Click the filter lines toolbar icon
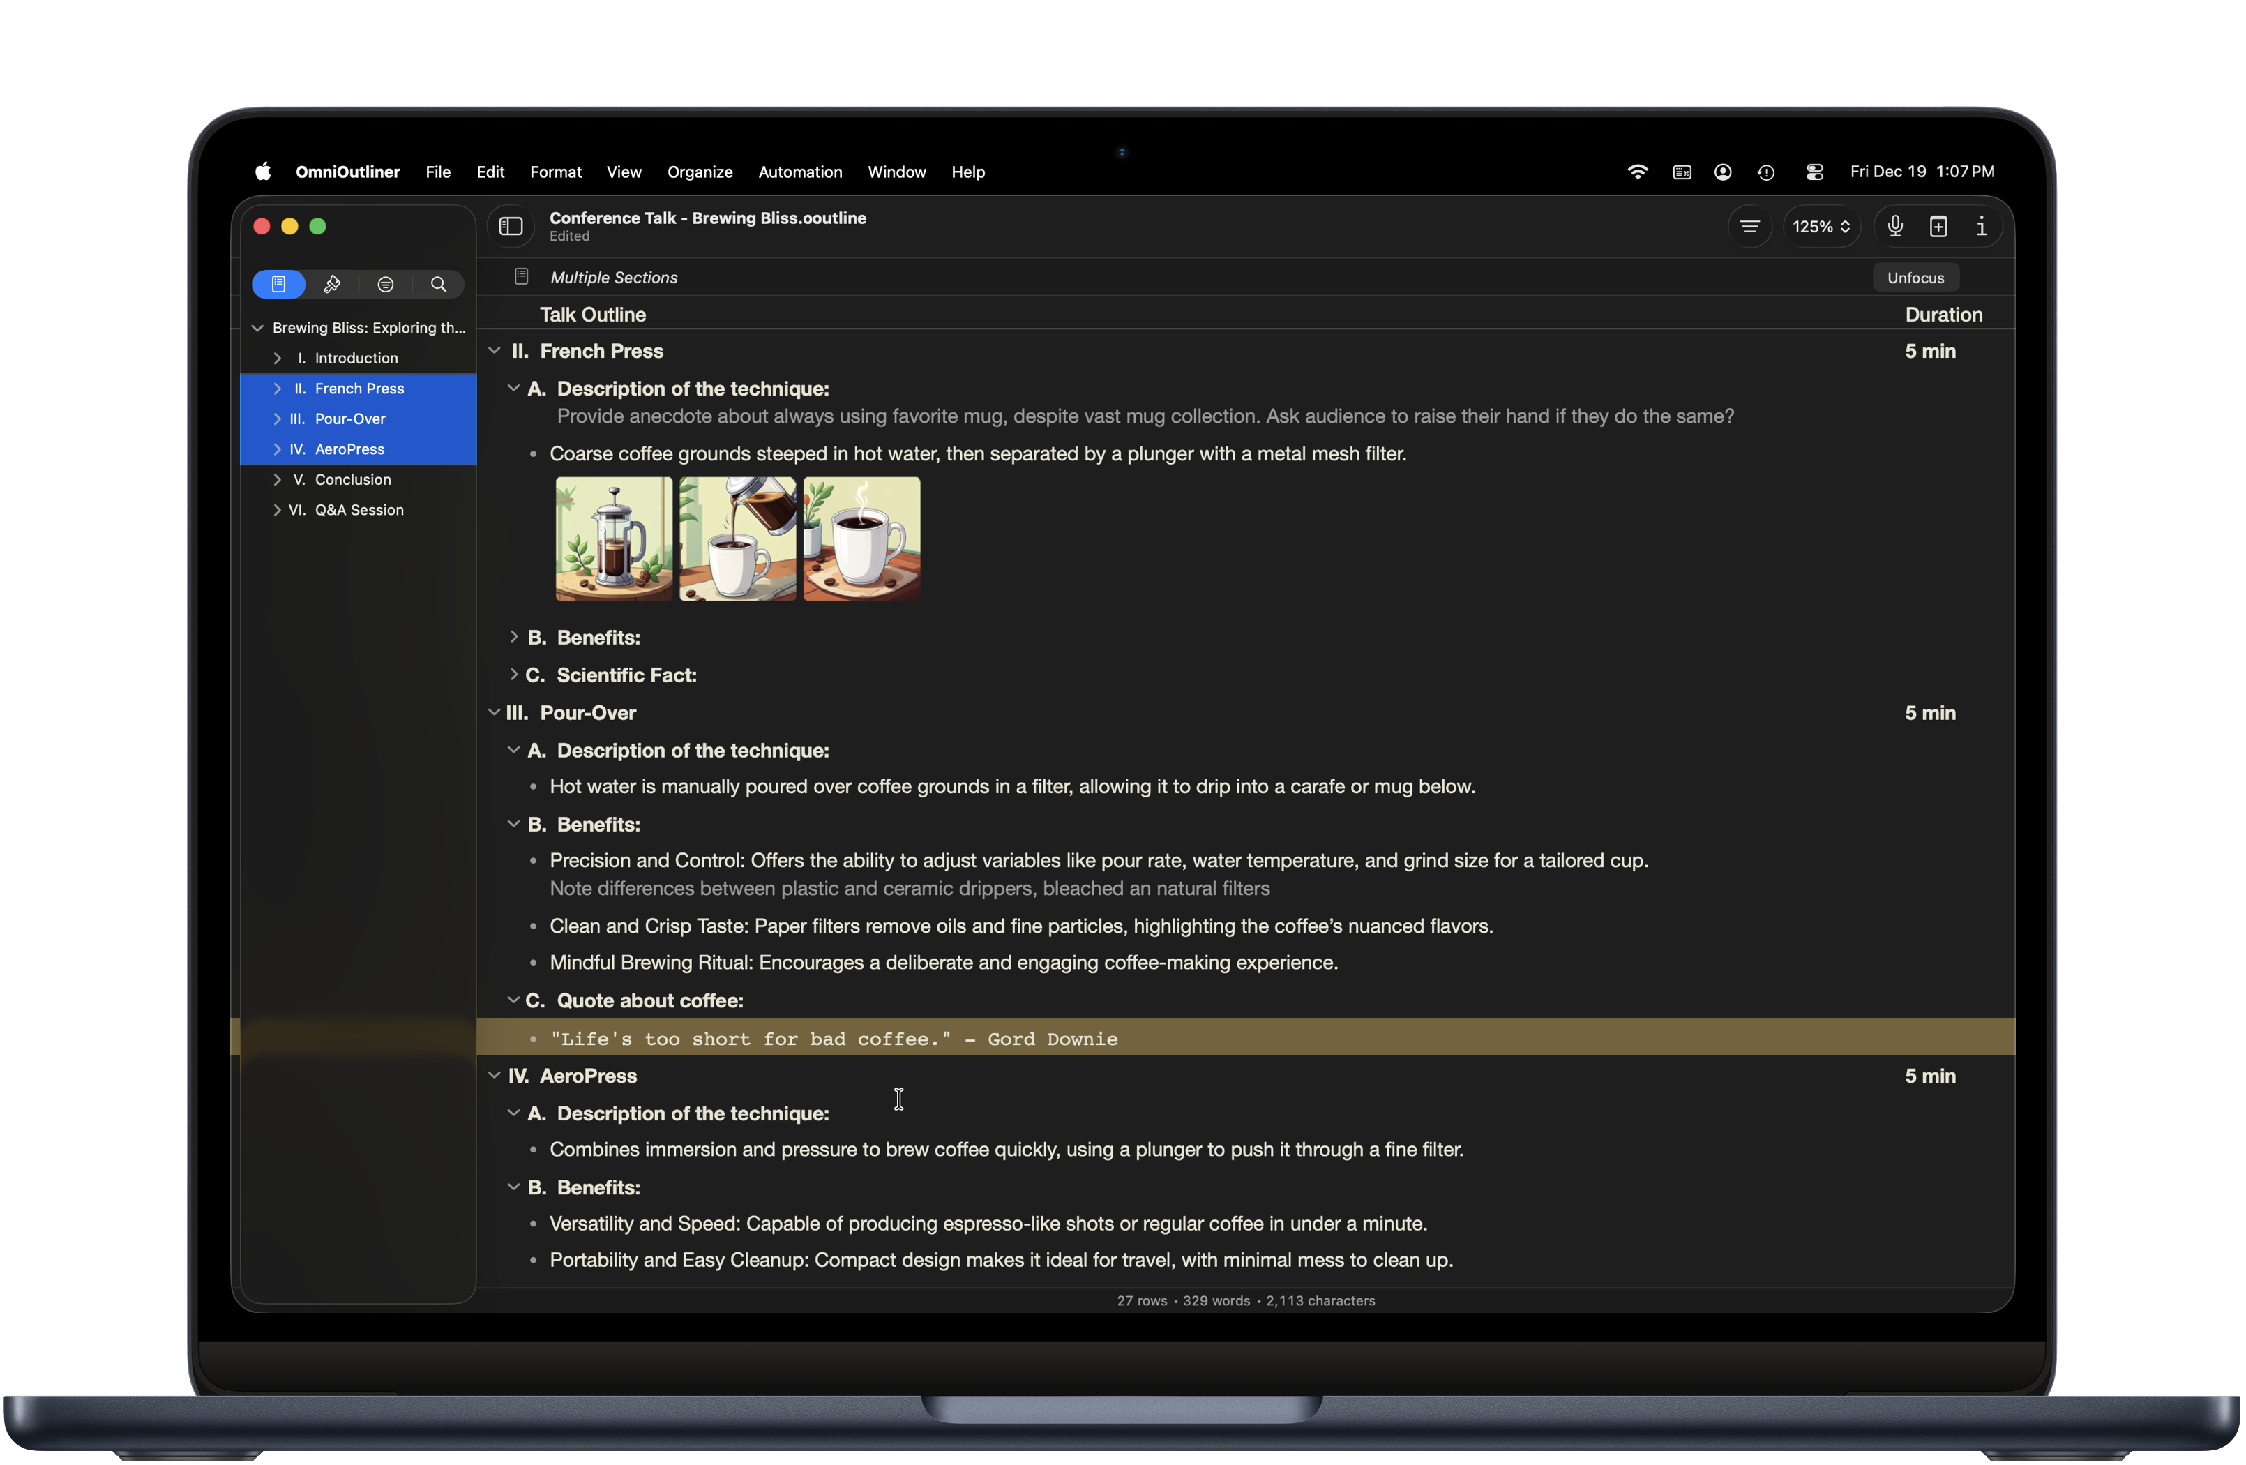 pyautogui.click(x=1749, y=227)
